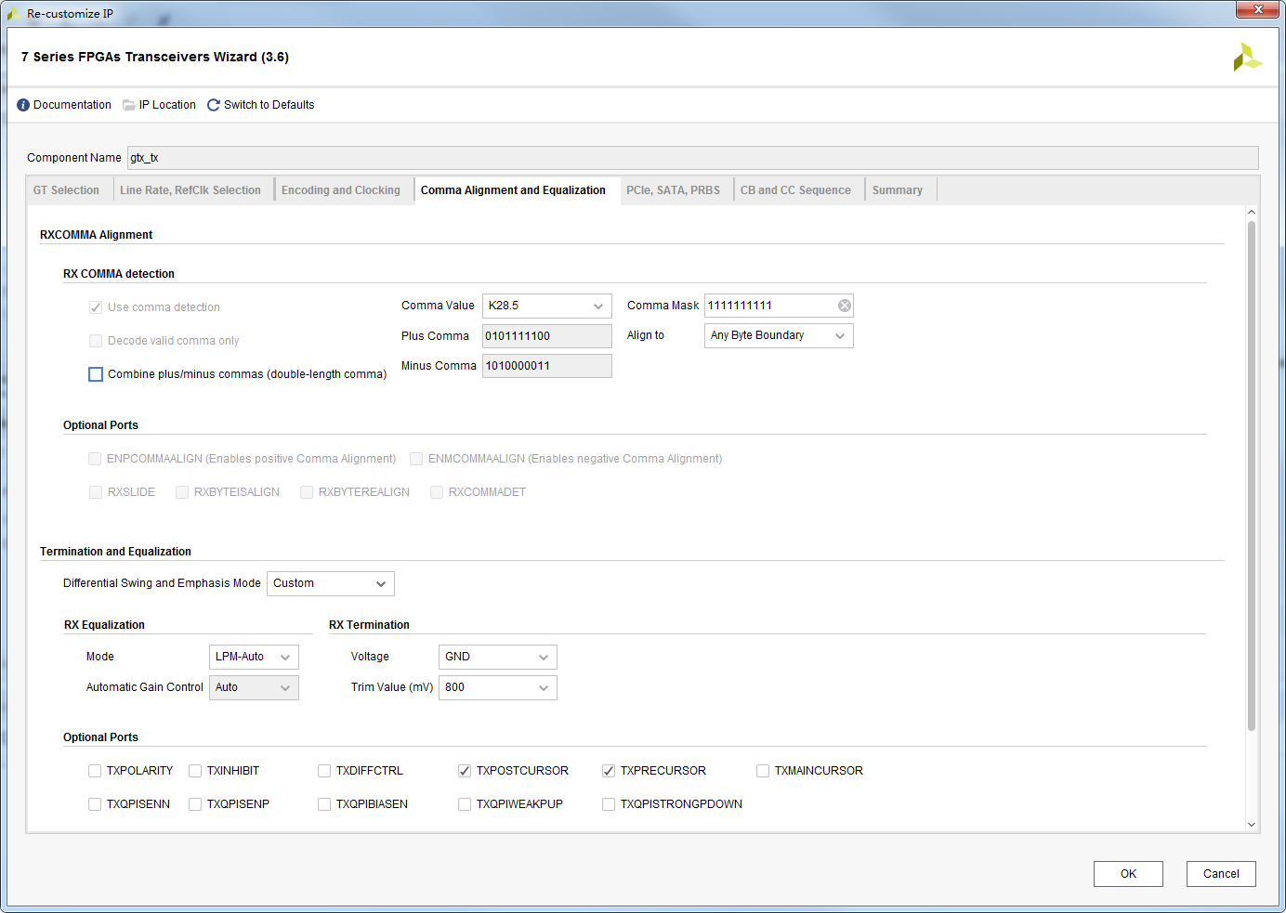The height and width of the screenshot is (913, 1286).
Task: Switch to the GT Selection tab
Action: (66, 190)
